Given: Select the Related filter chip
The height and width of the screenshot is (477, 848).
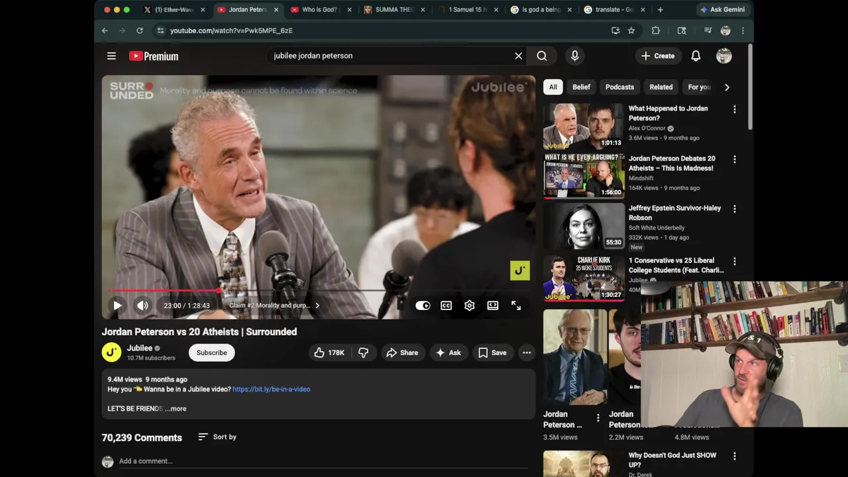Looking at the screenshot, I should [661, 87].
